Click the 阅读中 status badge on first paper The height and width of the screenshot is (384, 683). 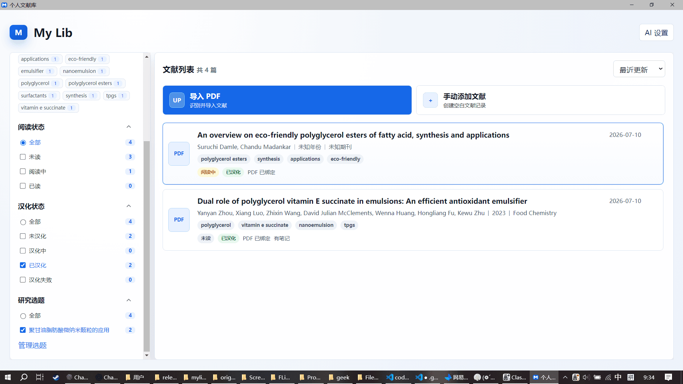(x=208, y=172)
